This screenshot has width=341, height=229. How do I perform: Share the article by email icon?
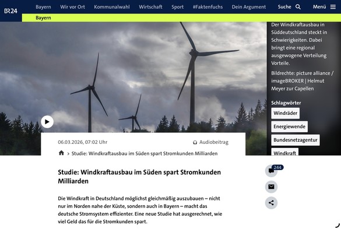tap(271, 187)
